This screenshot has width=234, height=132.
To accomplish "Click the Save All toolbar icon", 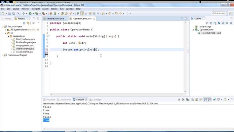I will click(14, 14).
